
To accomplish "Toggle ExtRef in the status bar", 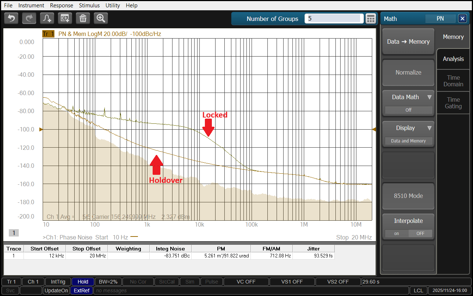I will coord(81,290).
